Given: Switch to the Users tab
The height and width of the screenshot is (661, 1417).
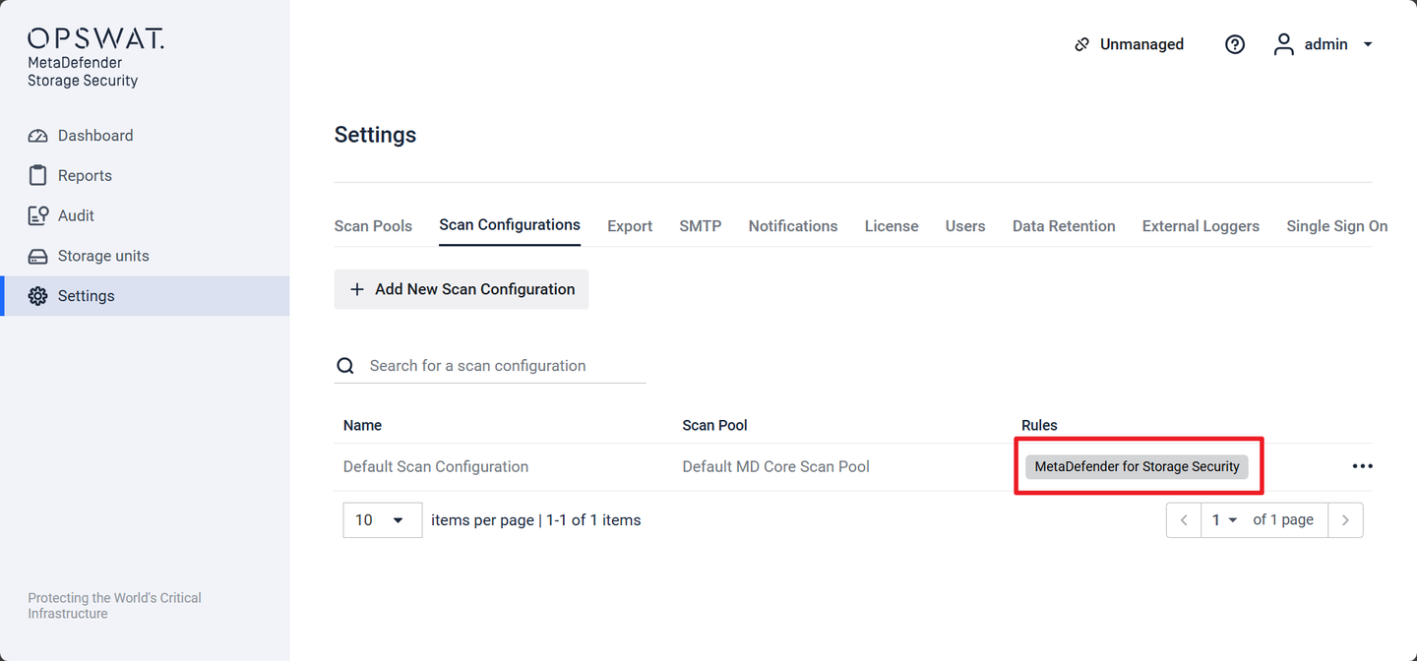Looking at the screenshot, I should 965,226.
